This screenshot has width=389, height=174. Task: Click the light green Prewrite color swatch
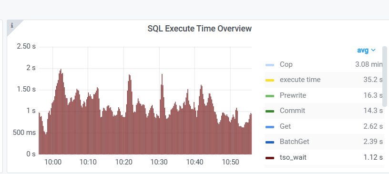coord(270,96)
